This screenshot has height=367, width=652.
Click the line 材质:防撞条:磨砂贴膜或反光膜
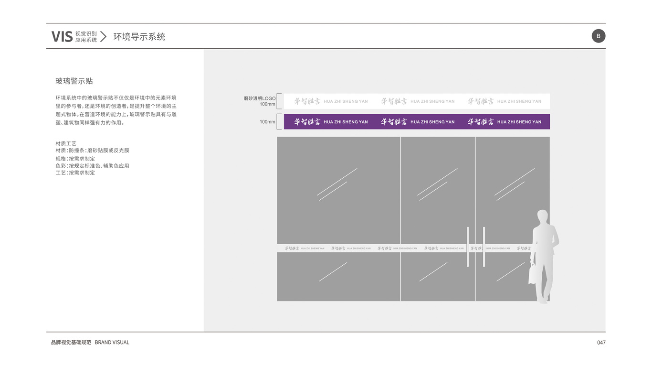pos(92,151)
